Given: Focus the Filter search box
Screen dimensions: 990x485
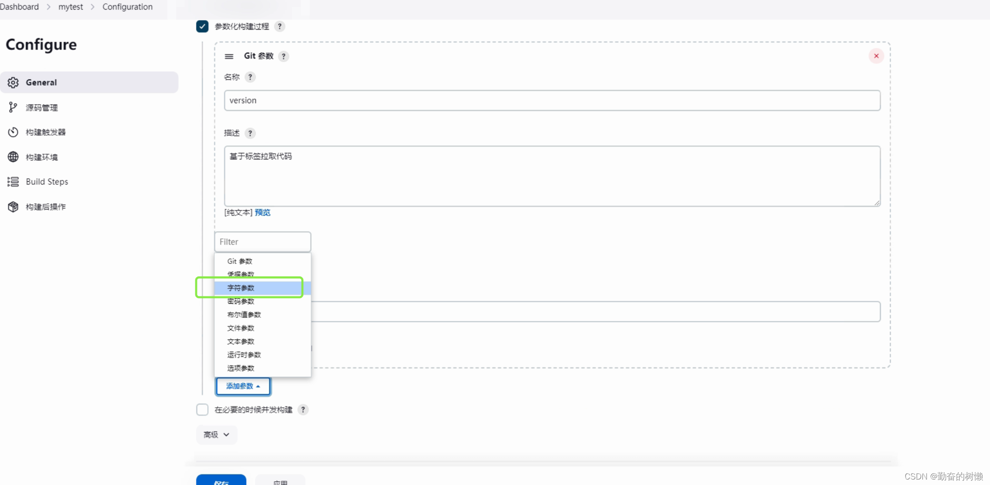Looking at the screenshot, I should coord(263,242).
